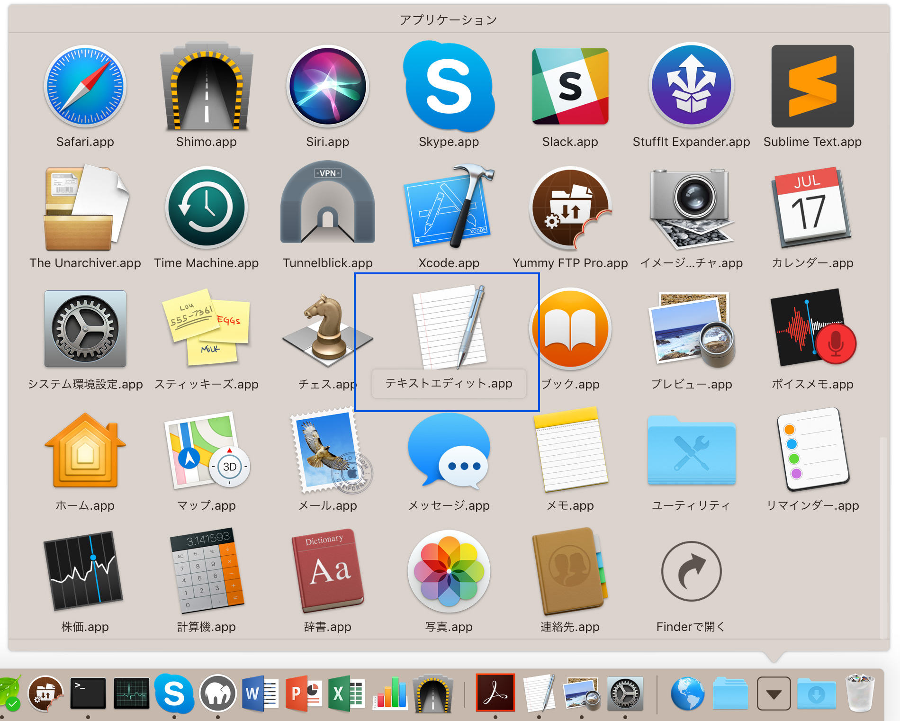Viewport: 900px width, 721px height.
Task: Launch メッセージ.app speech bubble icon
Action: (449, 451)
